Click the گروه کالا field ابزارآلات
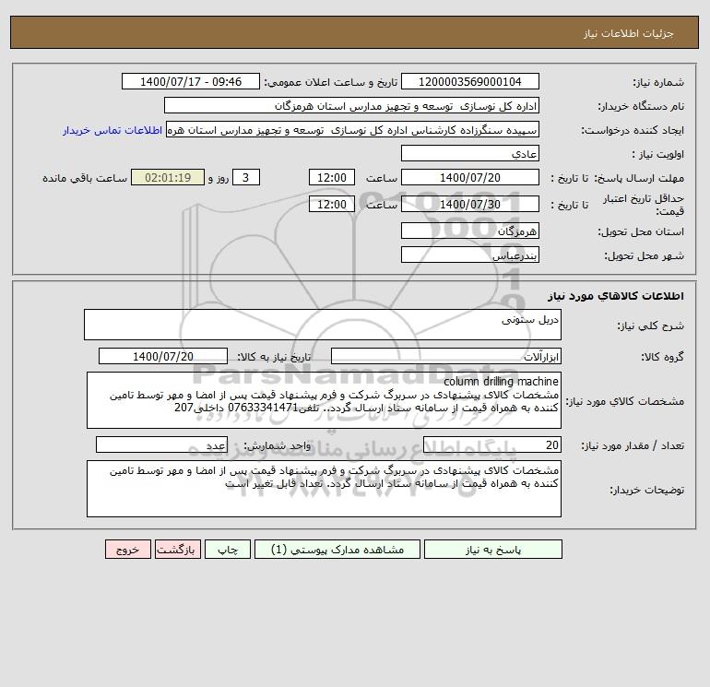 pyautogui.click(x=446, y=356)
